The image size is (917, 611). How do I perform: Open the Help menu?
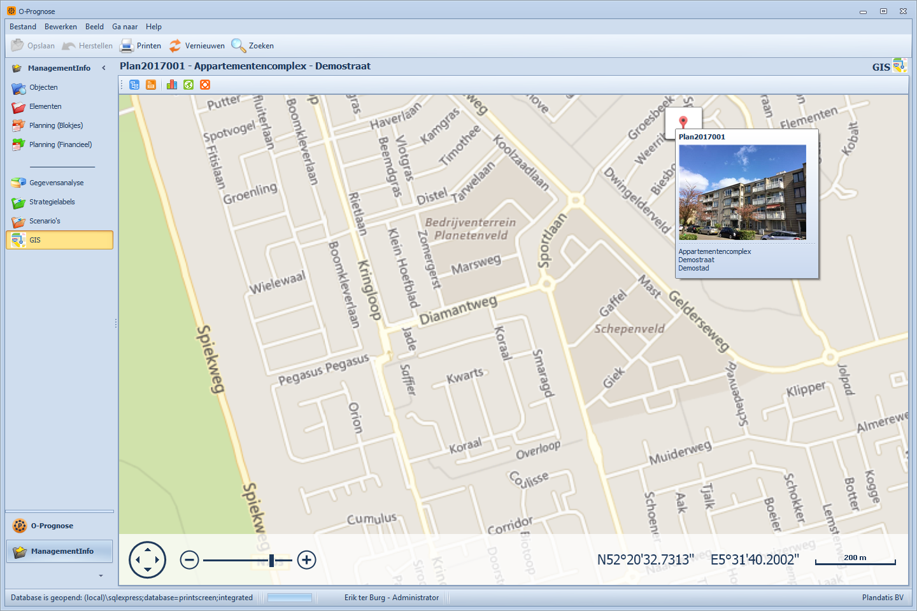pos(153,27)
